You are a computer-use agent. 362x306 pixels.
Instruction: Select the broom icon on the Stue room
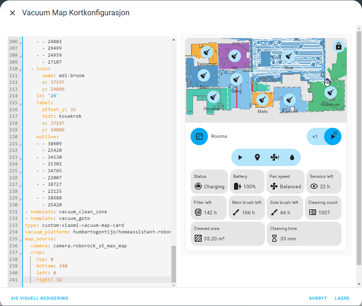[289, 56]
